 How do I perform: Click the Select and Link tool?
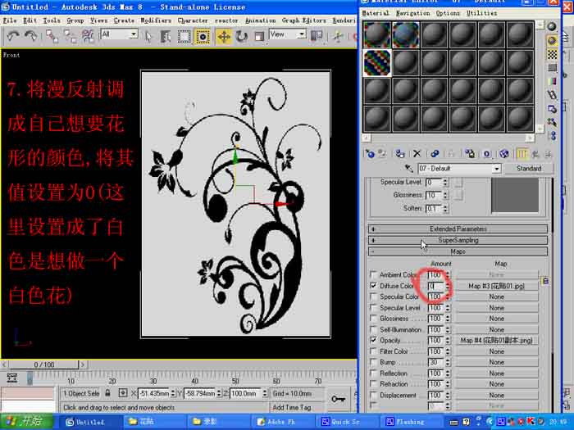[52, 36]
